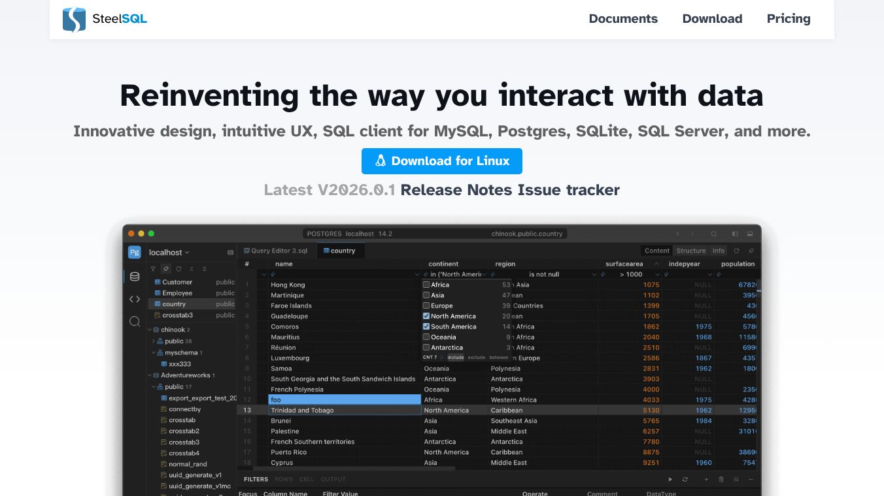Screen dimensions: 884x496
Task: Switch to the Structure tab
Action: pos(690,251)
